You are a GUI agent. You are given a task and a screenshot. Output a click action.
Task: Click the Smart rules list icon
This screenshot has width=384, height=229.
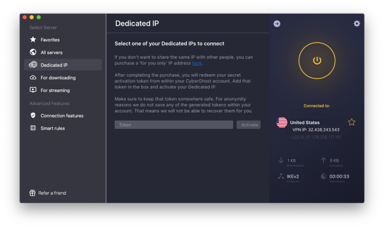(x=33, y=128)
